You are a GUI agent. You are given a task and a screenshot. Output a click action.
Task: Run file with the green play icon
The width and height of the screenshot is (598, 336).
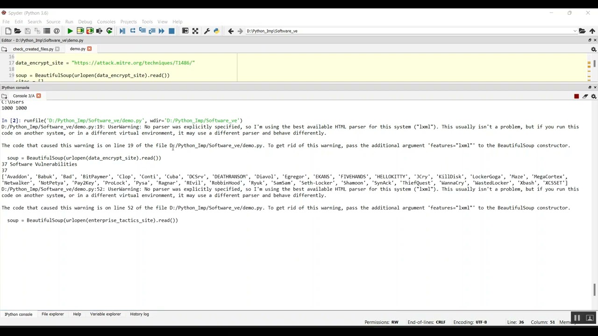coord(70,31)
